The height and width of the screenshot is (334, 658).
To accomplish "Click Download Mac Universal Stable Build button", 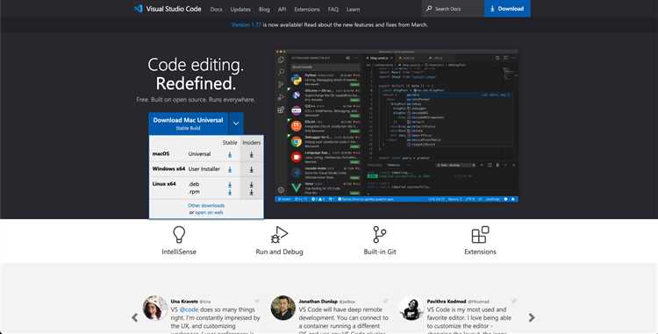I will tap(188, 124).
